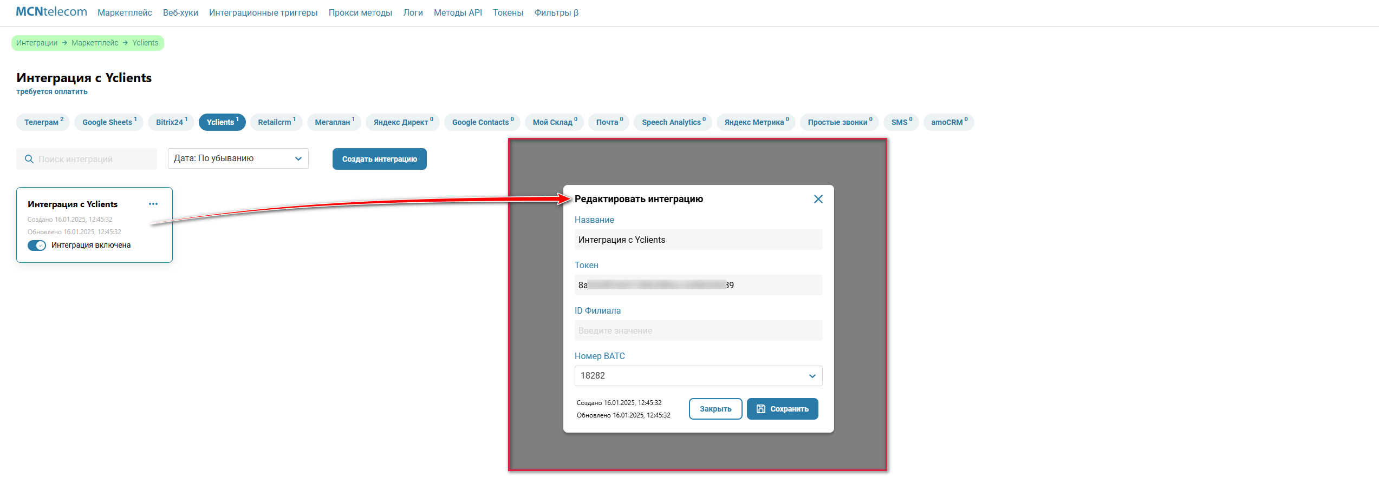
Task: Click the ID Филиала input field
Action: click(698, 330)
